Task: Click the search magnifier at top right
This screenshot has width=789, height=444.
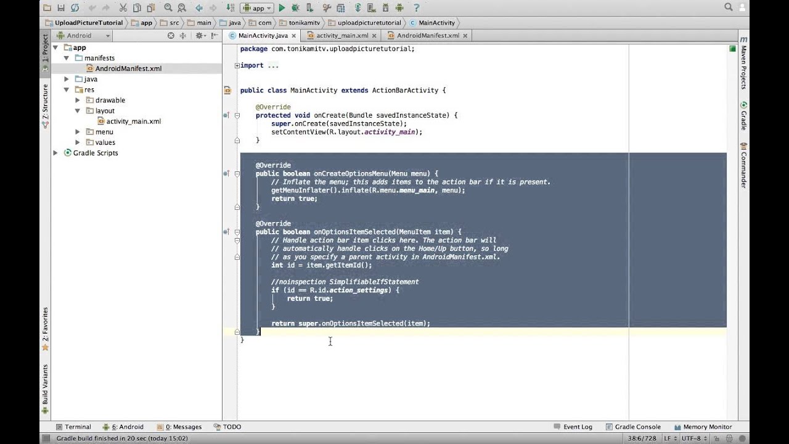Action: coord(729,7)
